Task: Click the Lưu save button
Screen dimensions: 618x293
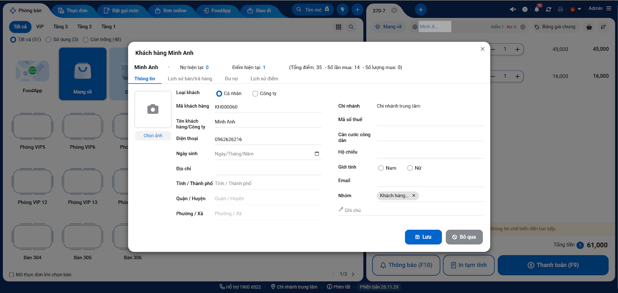Action: click(423, 237)
